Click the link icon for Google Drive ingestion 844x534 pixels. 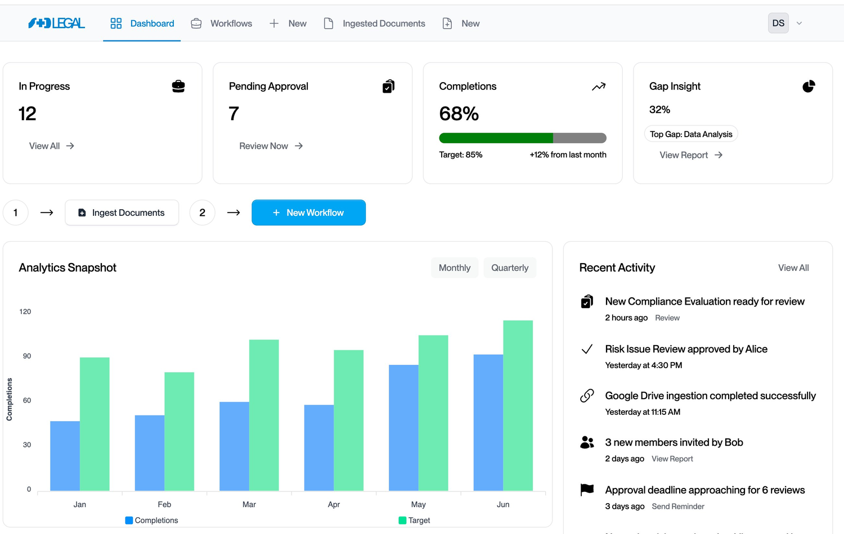pos(587,396)
